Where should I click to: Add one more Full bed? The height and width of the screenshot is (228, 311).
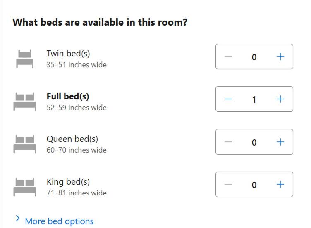pyautogui.click(x=280, y=99)
